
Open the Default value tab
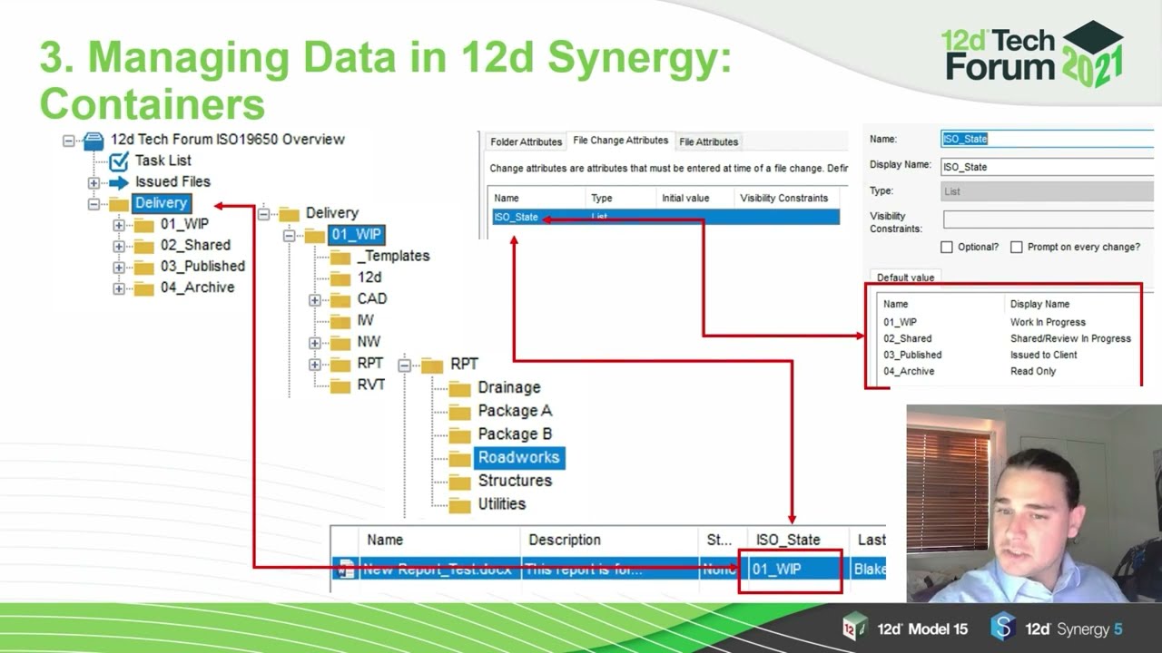[906, 278]
